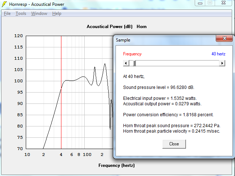Click the red 40 Hz marker line on chart
The width and height of the screenshot is (235, 176).
(61, 92)
